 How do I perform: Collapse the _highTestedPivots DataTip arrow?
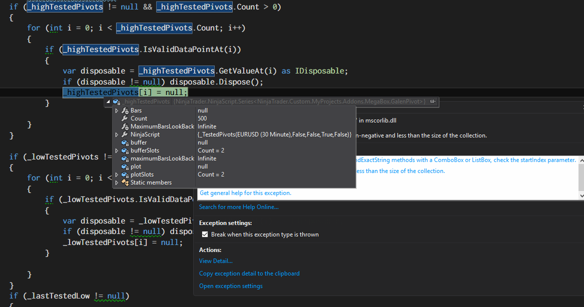108,101
